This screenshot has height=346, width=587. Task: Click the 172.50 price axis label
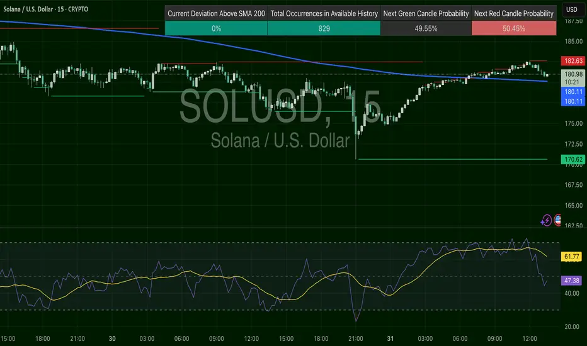click(574, 144)
